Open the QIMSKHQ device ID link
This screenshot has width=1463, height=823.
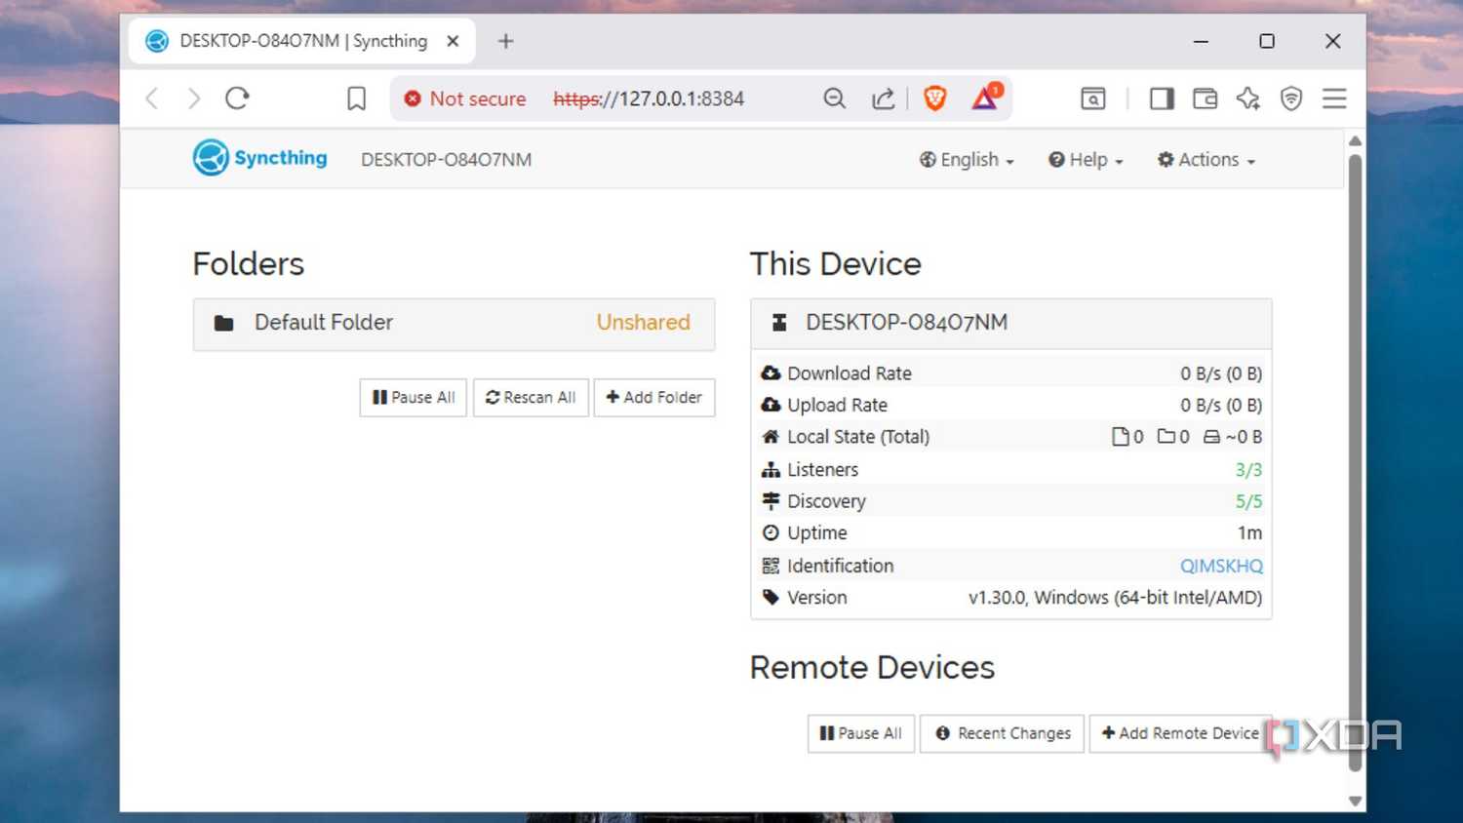(1221, 566)
